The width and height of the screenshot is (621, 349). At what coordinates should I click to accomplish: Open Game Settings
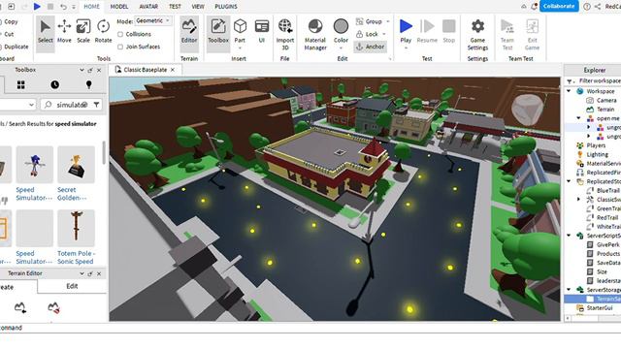tap(477, 35)
